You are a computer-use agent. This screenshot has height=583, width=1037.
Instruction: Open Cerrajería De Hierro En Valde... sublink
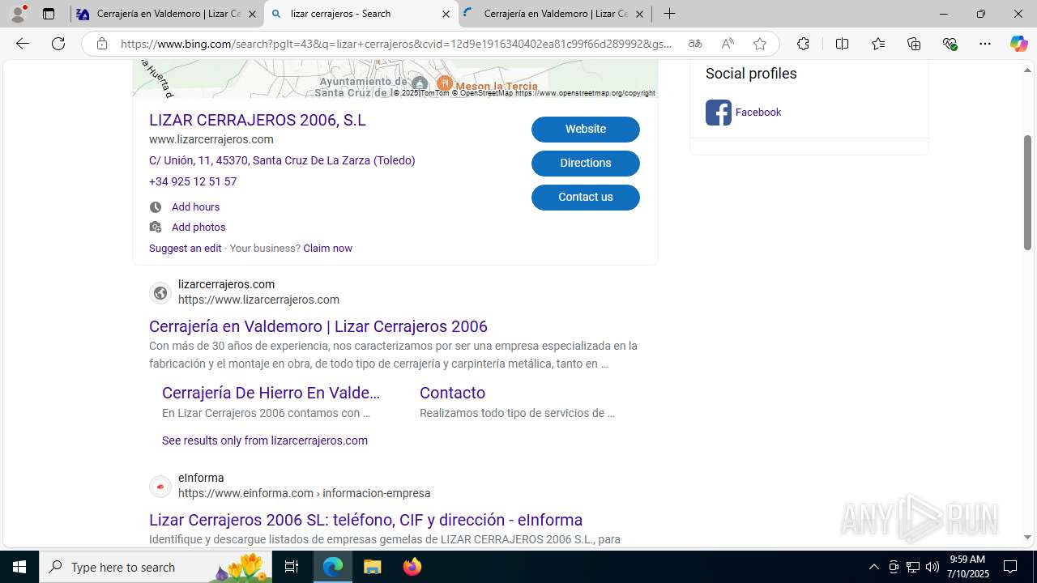(271, 393)
